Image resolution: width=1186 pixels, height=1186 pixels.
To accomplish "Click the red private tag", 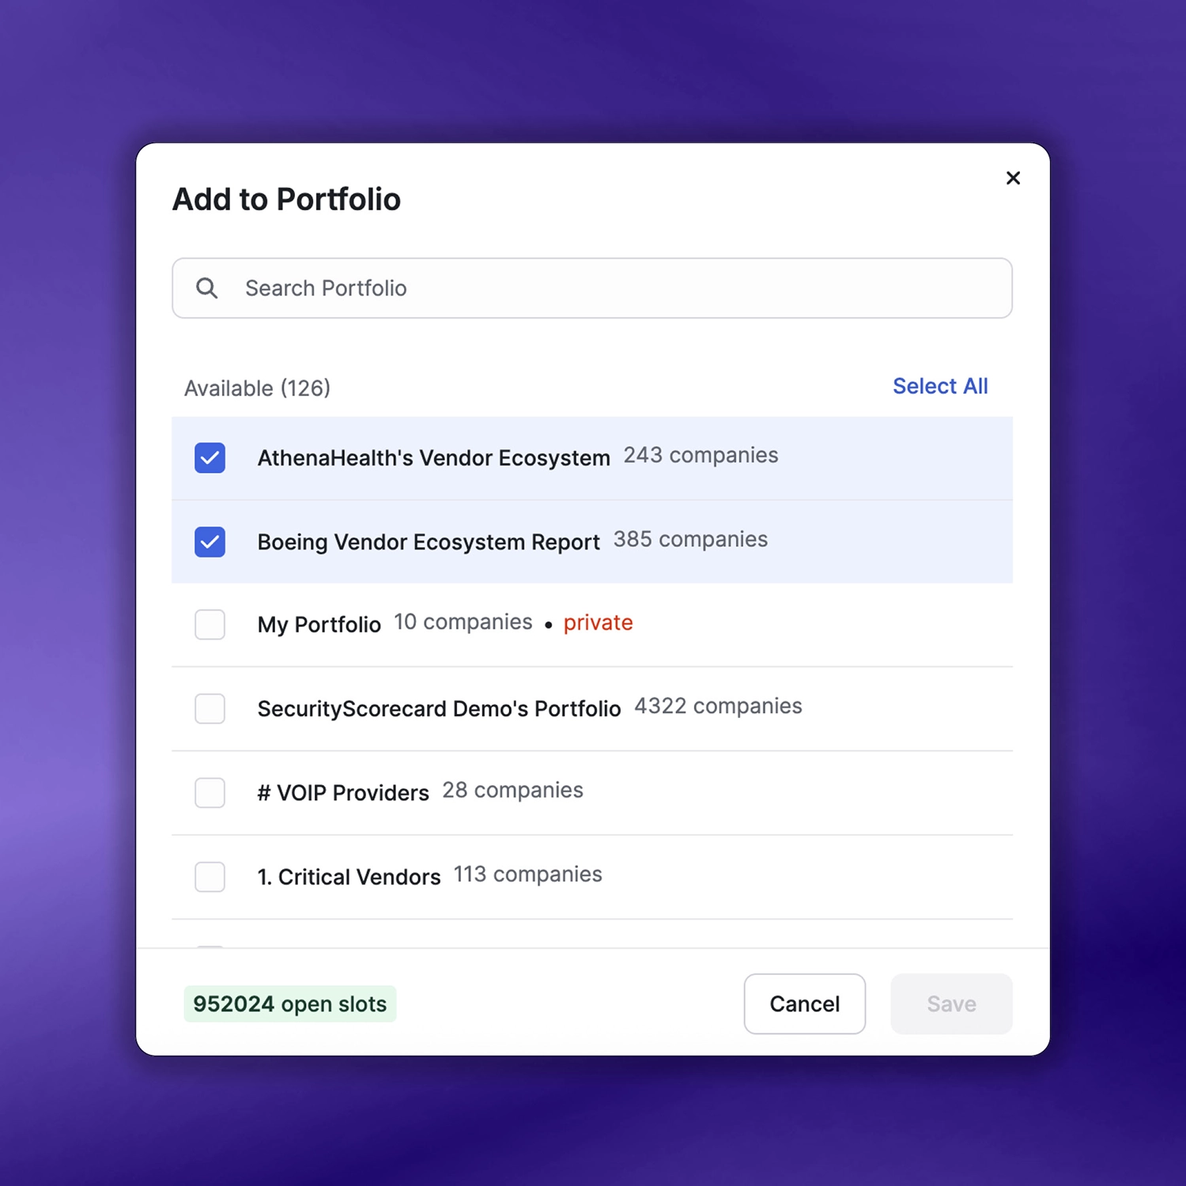I will click(x=598, y=623).
